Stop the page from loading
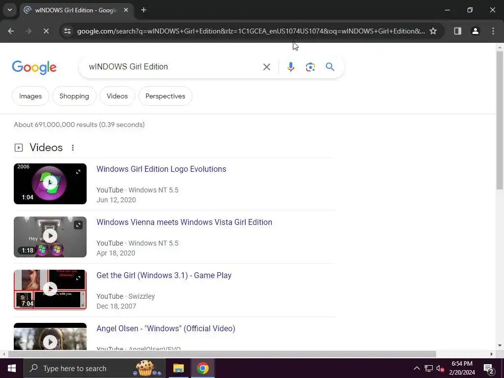Screen dimensions: 504x378 tap(46, 31)
